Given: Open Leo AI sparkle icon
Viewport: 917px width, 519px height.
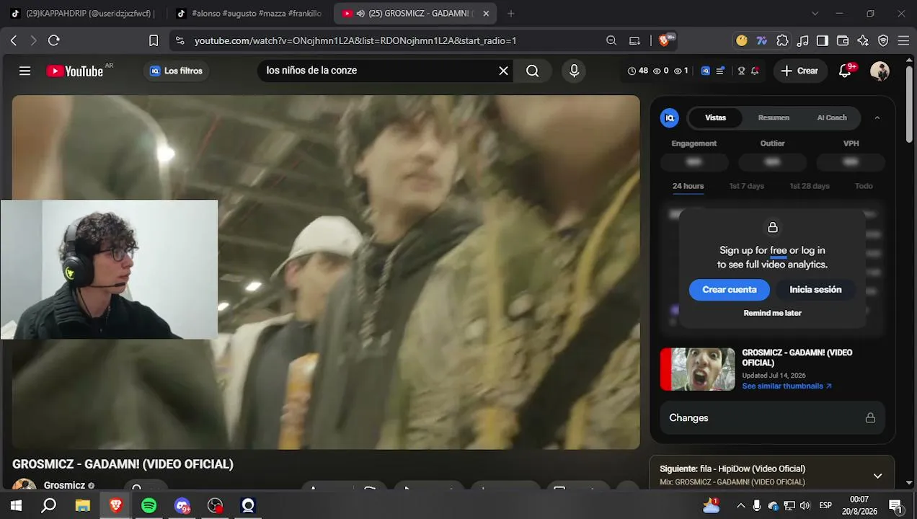Looking at the screenshot, I should (863, 40).
